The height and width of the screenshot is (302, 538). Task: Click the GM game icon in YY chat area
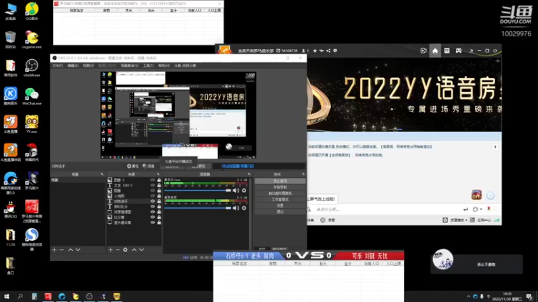point(476,195)
